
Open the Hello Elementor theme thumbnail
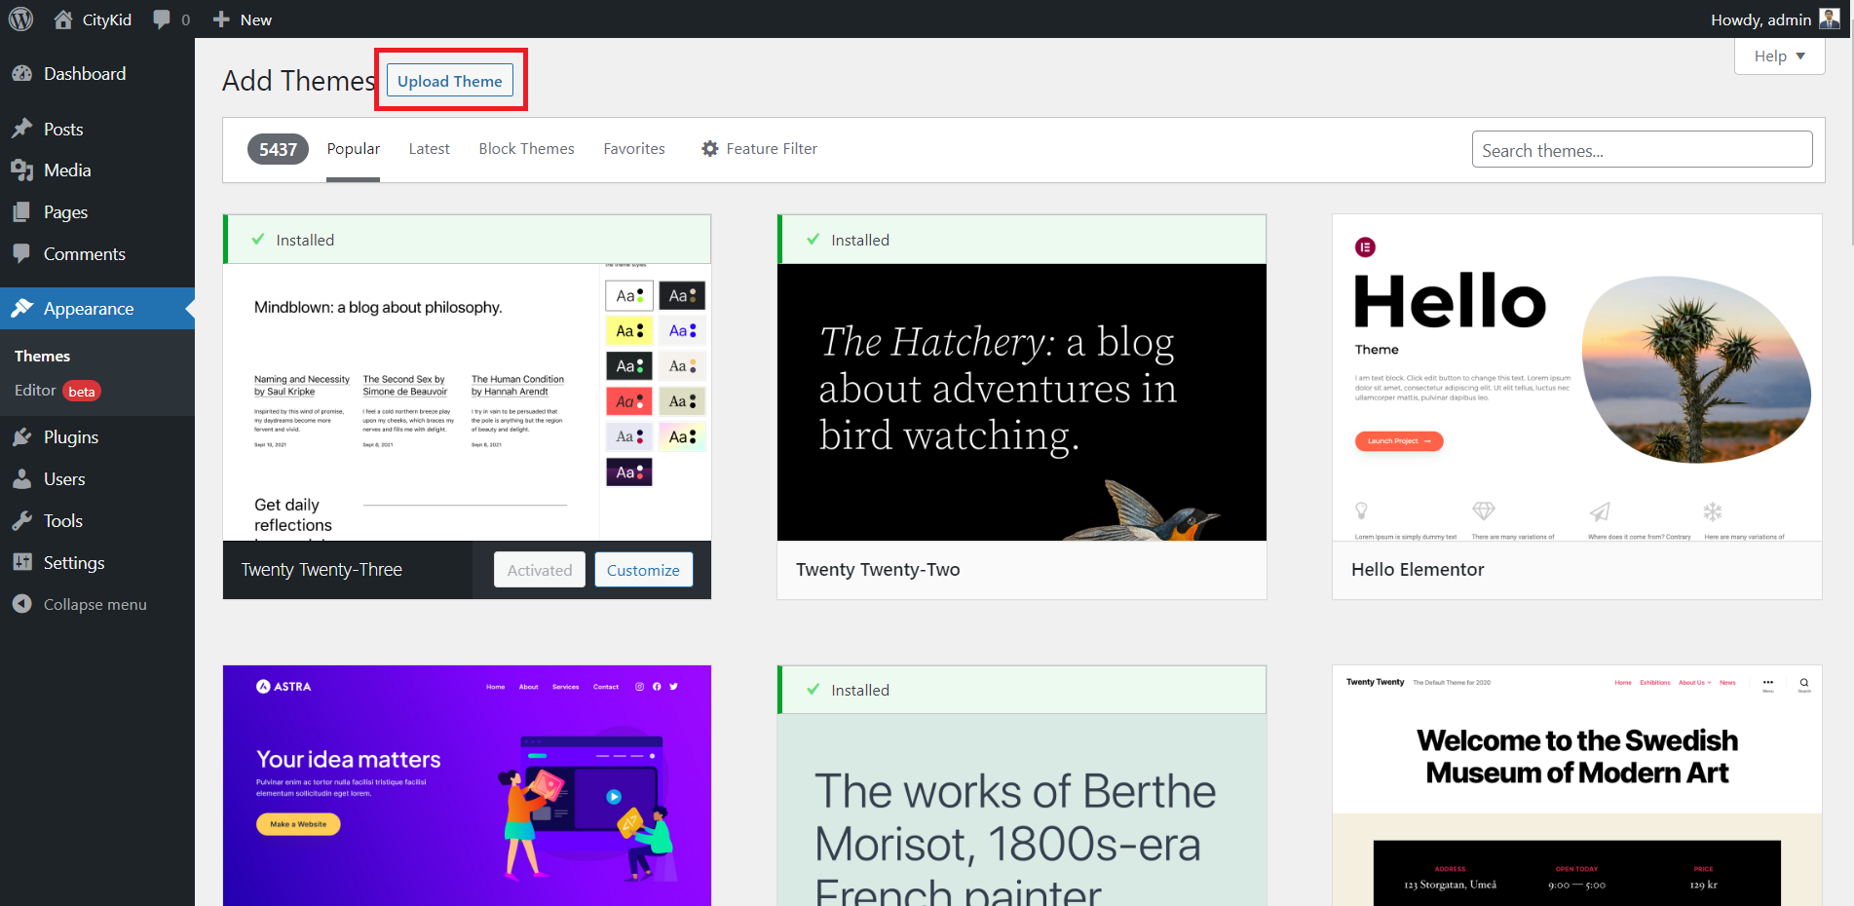click(1577, 378)
